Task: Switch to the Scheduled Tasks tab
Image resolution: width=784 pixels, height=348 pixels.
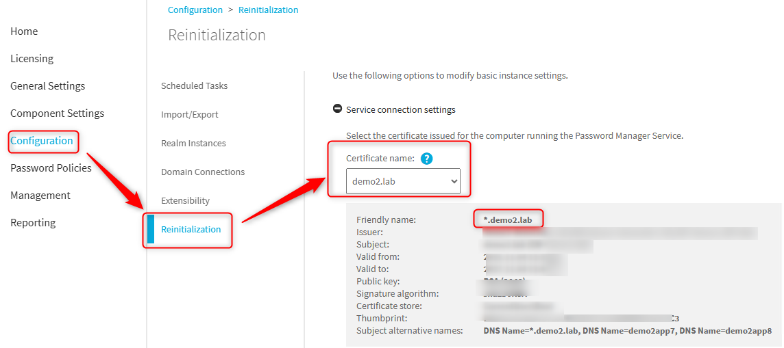Action: point(194,86)
